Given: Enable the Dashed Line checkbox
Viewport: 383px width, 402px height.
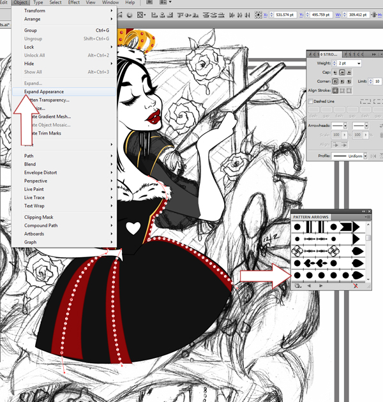Looking at the screenshot, I should (310, 101).
